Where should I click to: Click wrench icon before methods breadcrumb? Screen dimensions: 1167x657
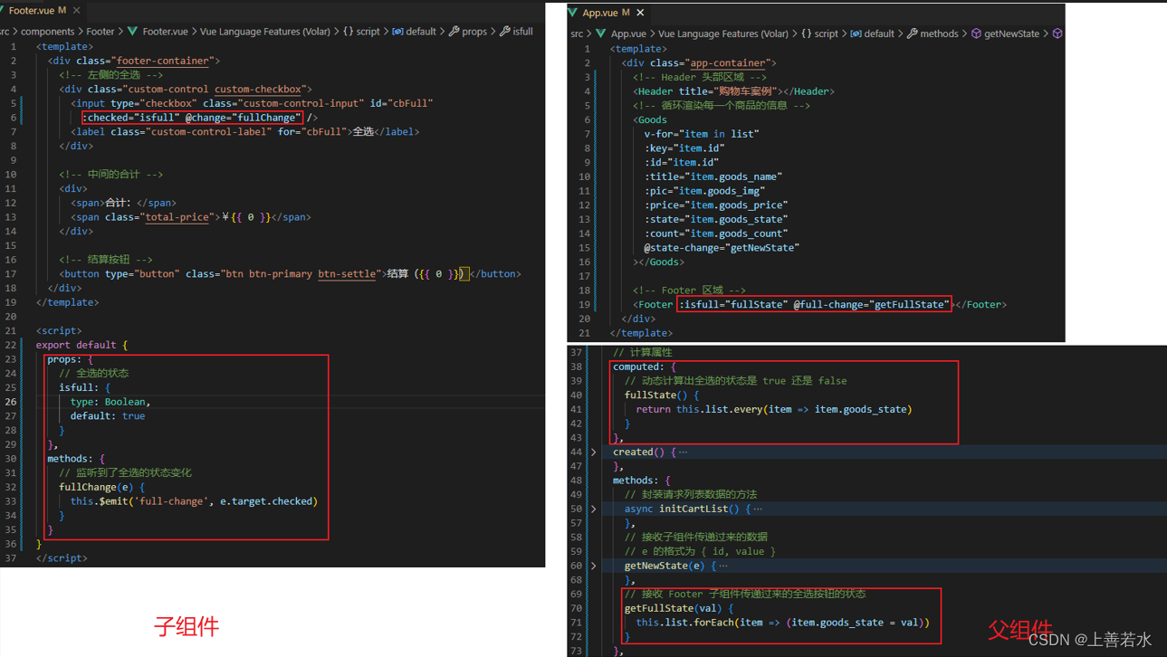(912, 33)
